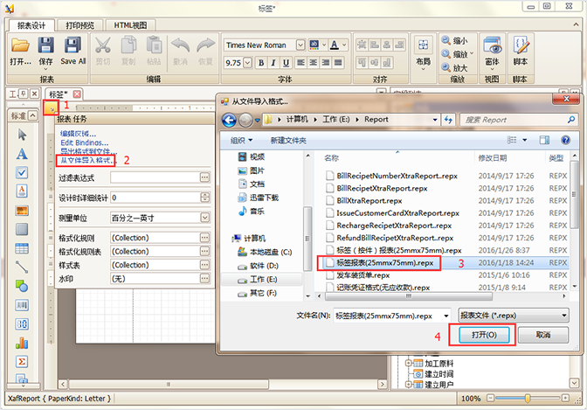Select the Check Box tool in toolbox

(x=22, y=172)
